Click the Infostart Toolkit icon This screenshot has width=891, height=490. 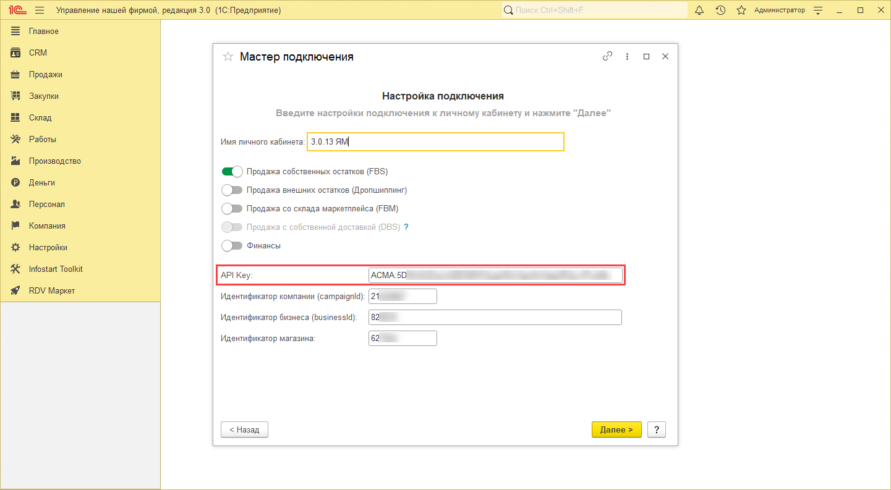(x=15, y=269)
